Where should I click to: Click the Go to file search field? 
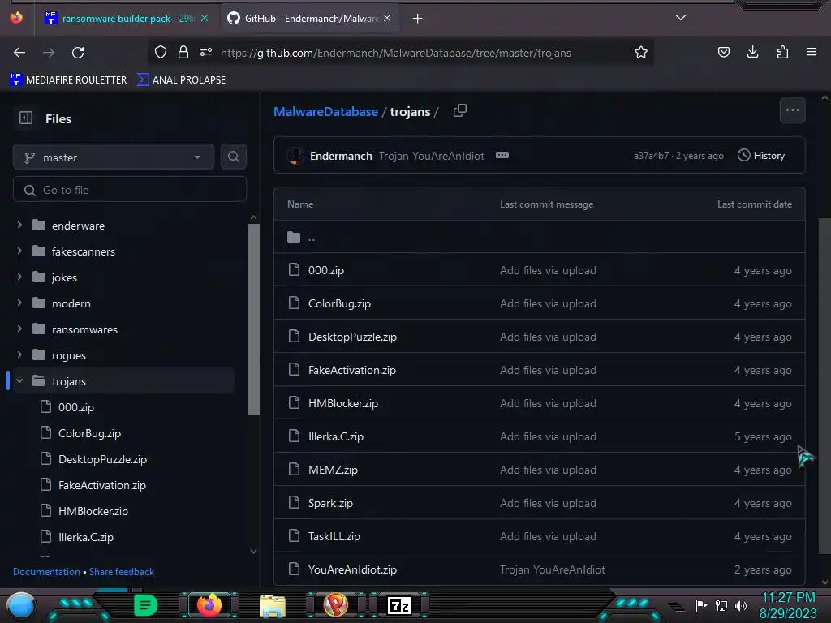[130, 190]
